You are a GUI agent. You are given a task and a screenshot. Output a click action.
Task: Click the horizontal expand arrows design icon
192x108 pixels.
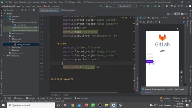pyautogui.click(x=156, y=22)
